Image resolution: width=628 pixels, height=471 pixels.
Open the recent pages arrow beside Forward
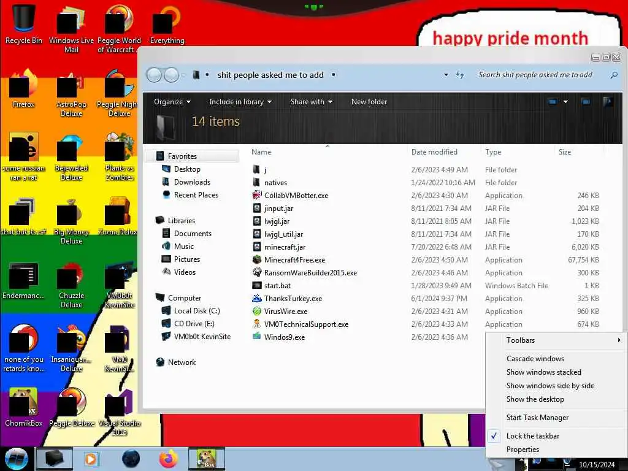(x=183, y=75)
